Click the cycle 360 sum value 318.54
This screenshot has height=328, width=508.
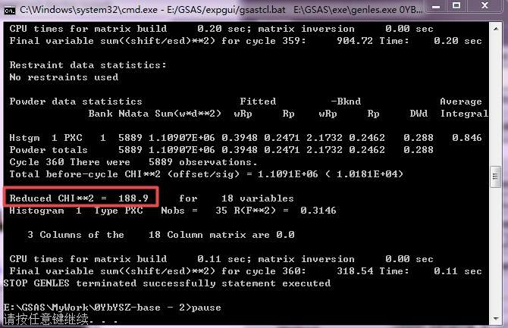(x=355, y=271)
